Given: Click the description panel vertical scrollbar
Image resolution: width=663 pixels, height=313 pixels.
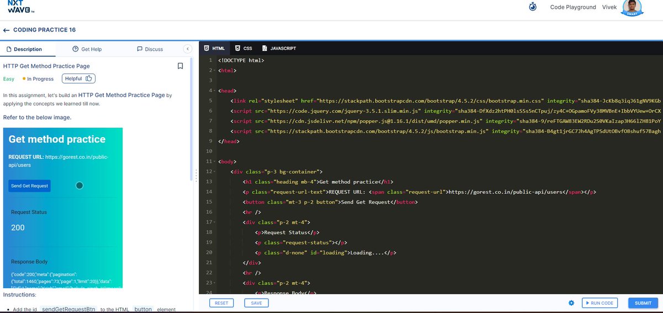Looking at the screenshot, I should [x=191, y=119].
